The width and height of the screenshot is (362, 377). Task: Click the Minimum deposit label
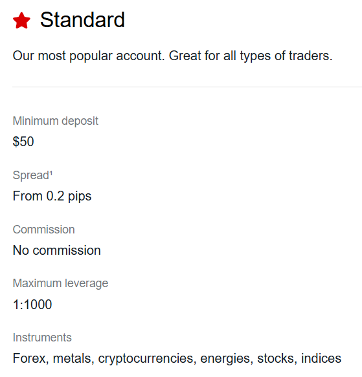pos(56,121)
